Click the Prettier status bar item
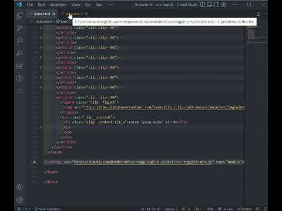This screenshot has height=211, width=282. pyautogui.click(x=244, y=209)
